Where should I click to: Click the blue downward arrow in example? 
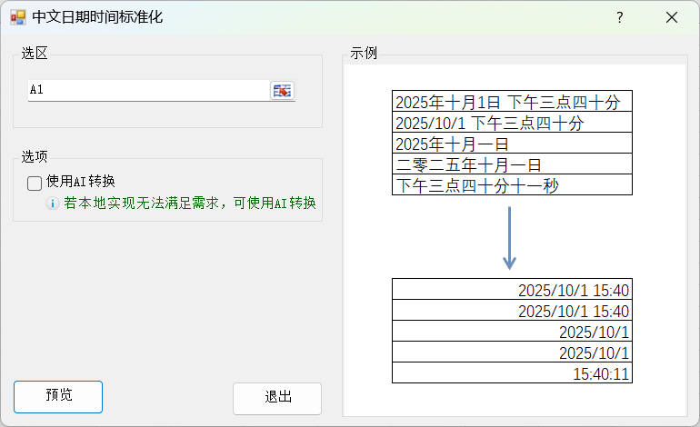510,237
